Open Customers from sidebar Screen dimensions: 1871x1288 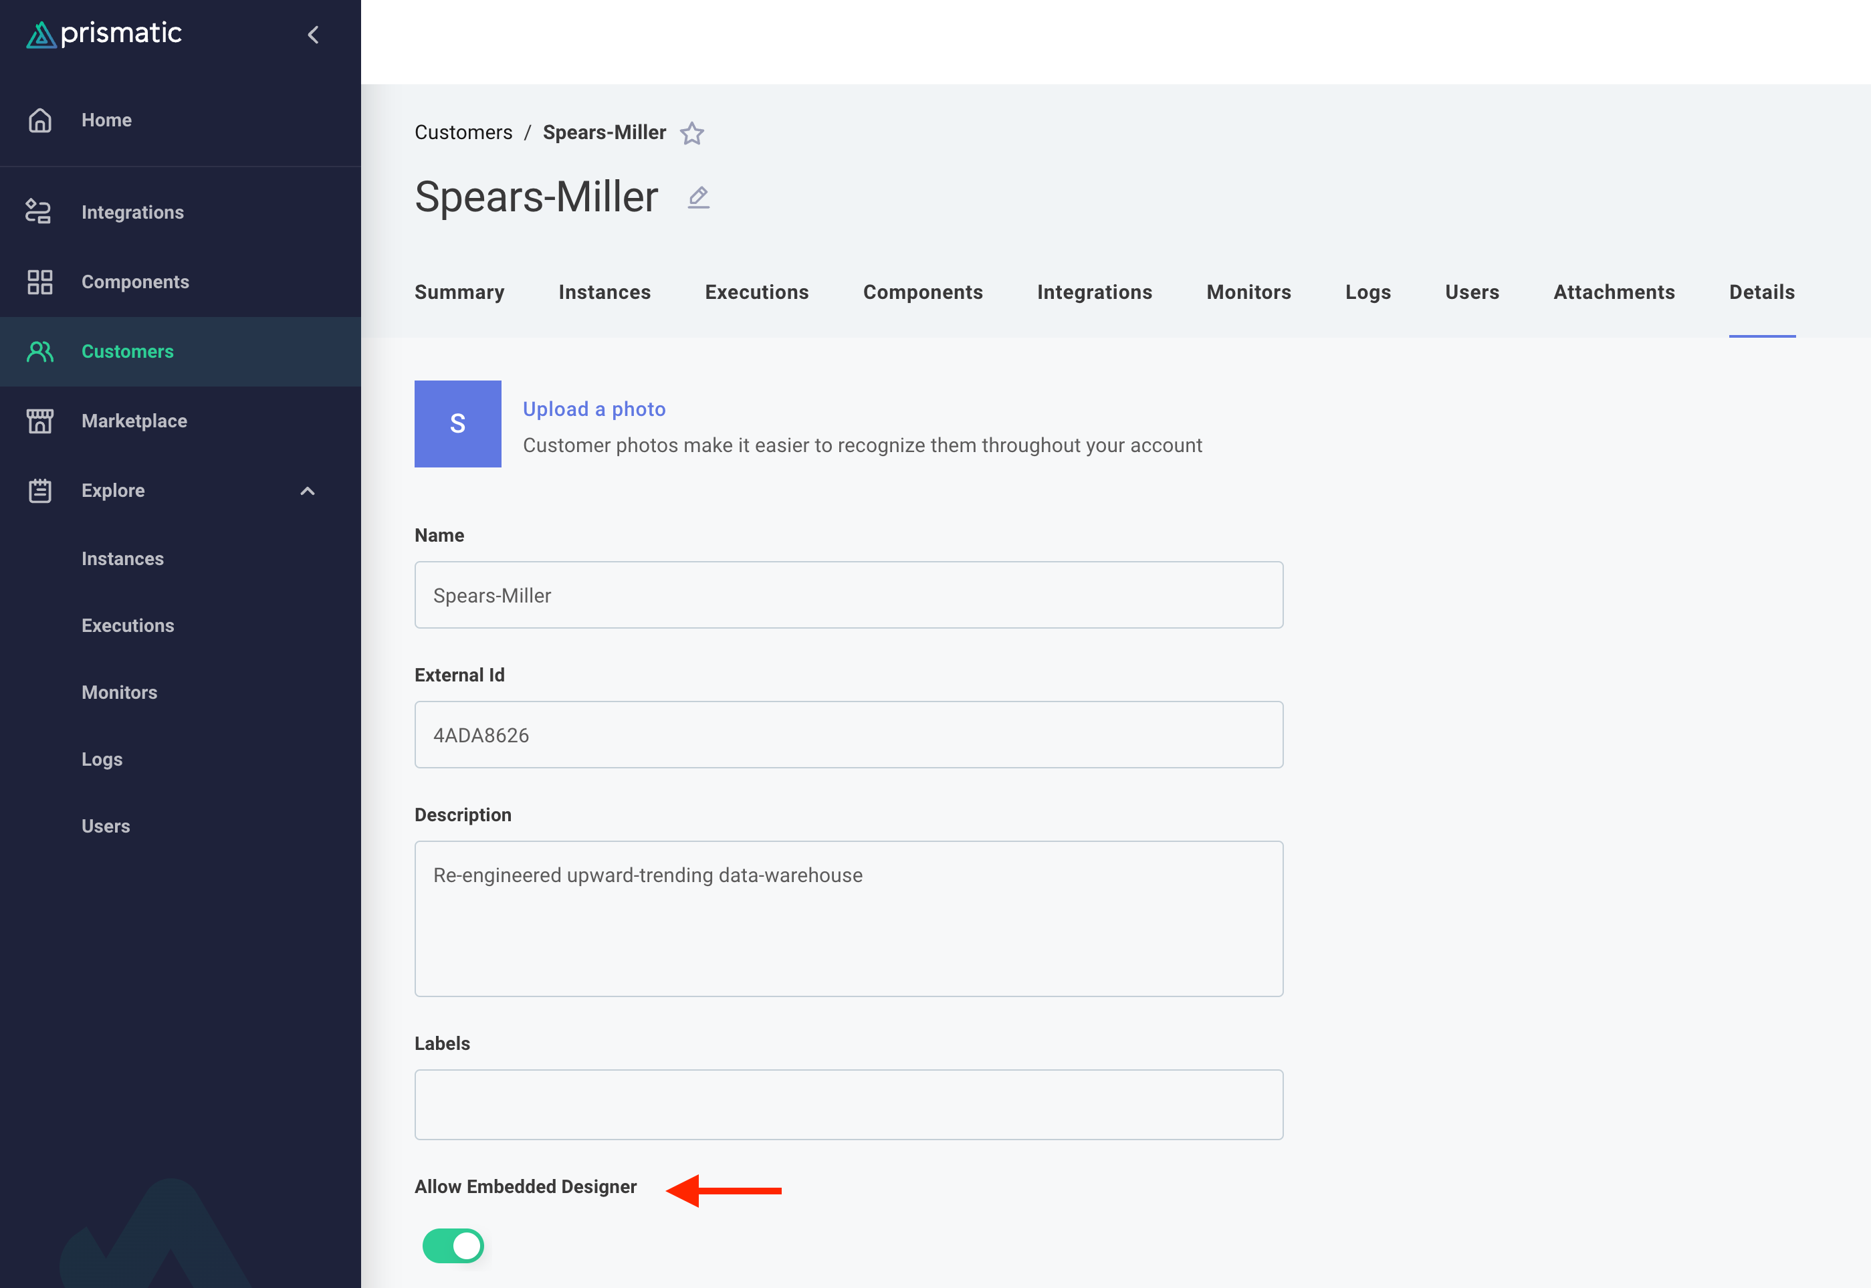click(x=126, y=351)
